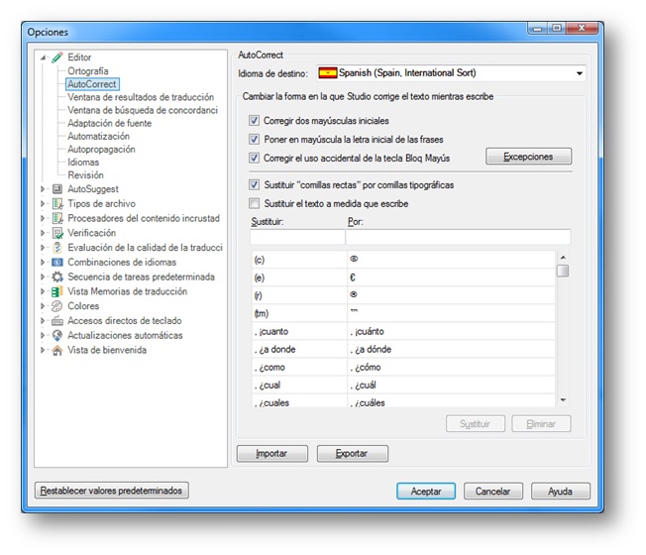Open the Idioma de destino dropdown
This screenshot has width=646, height=555.
coord(580,73)
